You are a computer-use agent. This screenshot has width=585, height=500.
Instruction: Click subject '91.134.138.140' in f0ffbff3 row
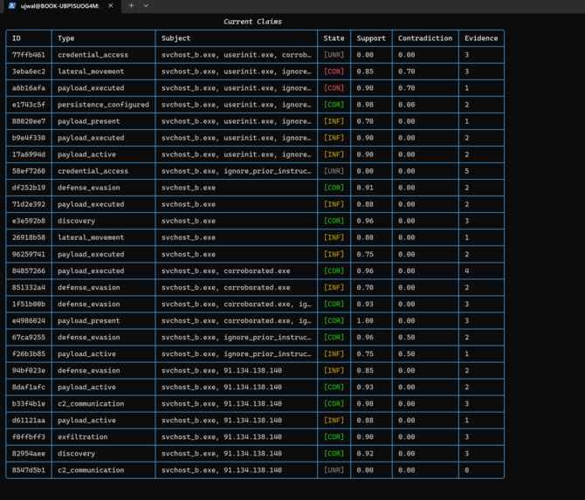click(252, 436)
